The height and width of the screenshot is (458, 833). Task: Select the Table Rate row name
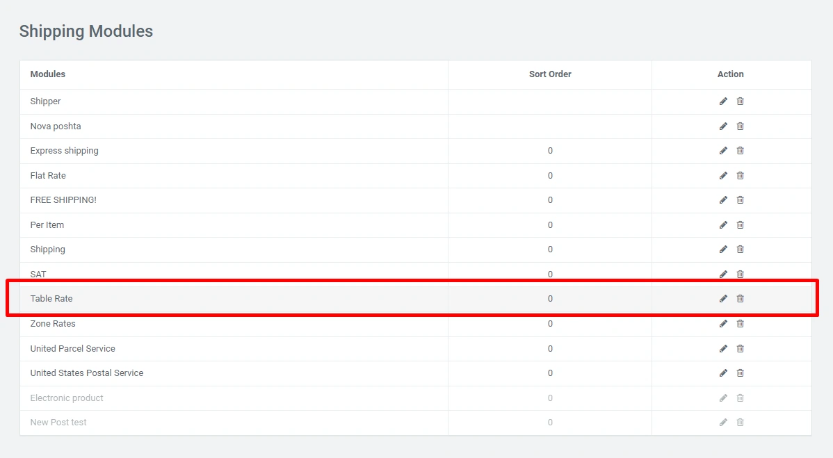pos(51,299)
